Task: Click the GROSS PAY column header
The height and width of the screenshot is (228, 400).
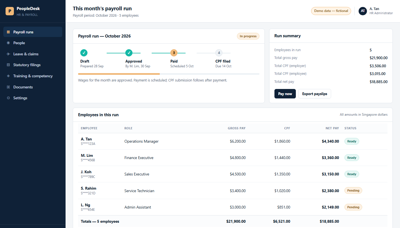Action: click(x=237, y=128)
